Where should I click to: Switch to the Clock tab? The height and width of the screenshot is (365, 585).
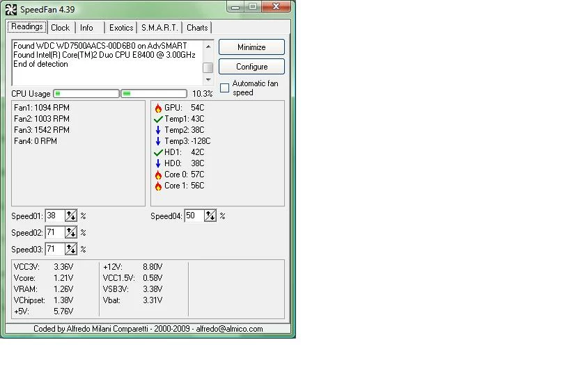tap(61, 28)
